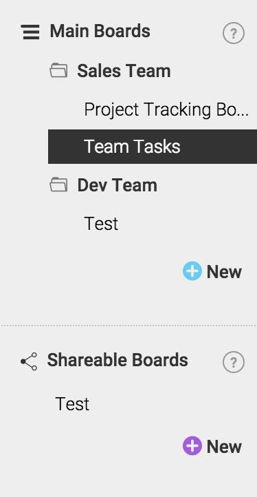Click the blue plus icon under Main Boards

pos(192,271)
